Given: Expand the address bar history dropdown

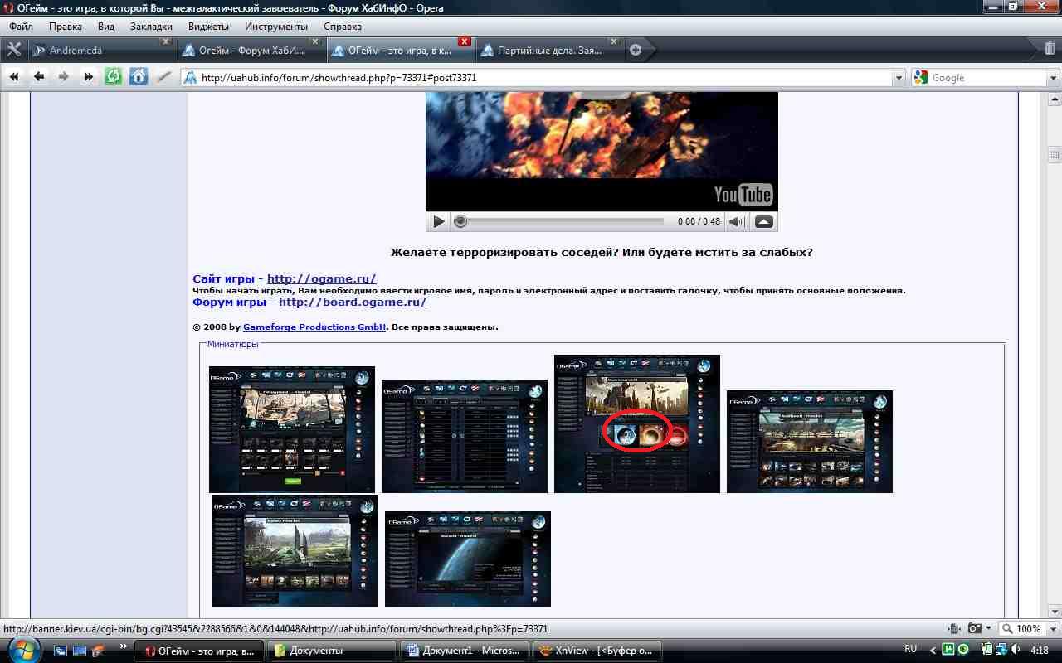Looking at the screenshot, I should click(899, 78).
